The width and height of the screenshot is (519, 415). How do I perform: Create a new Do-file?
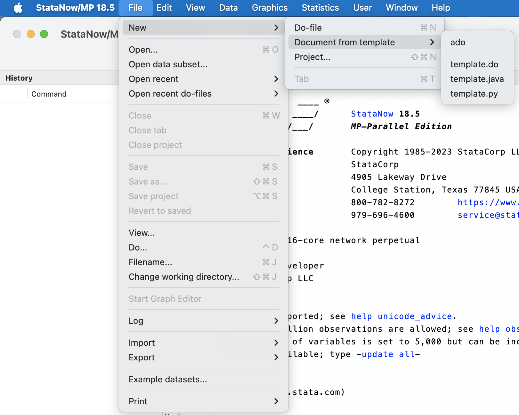[x=365, y=28]
